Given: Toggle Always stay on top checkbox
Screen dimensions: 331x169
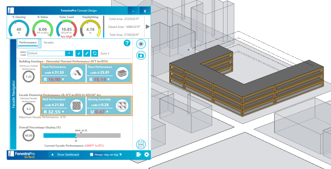Looking at the screenshot, I should (91, 154).
